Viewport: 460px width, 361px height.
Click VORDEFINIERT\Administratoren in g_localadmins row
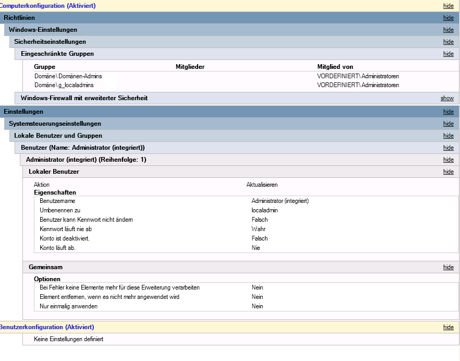(x=358, y=85)
